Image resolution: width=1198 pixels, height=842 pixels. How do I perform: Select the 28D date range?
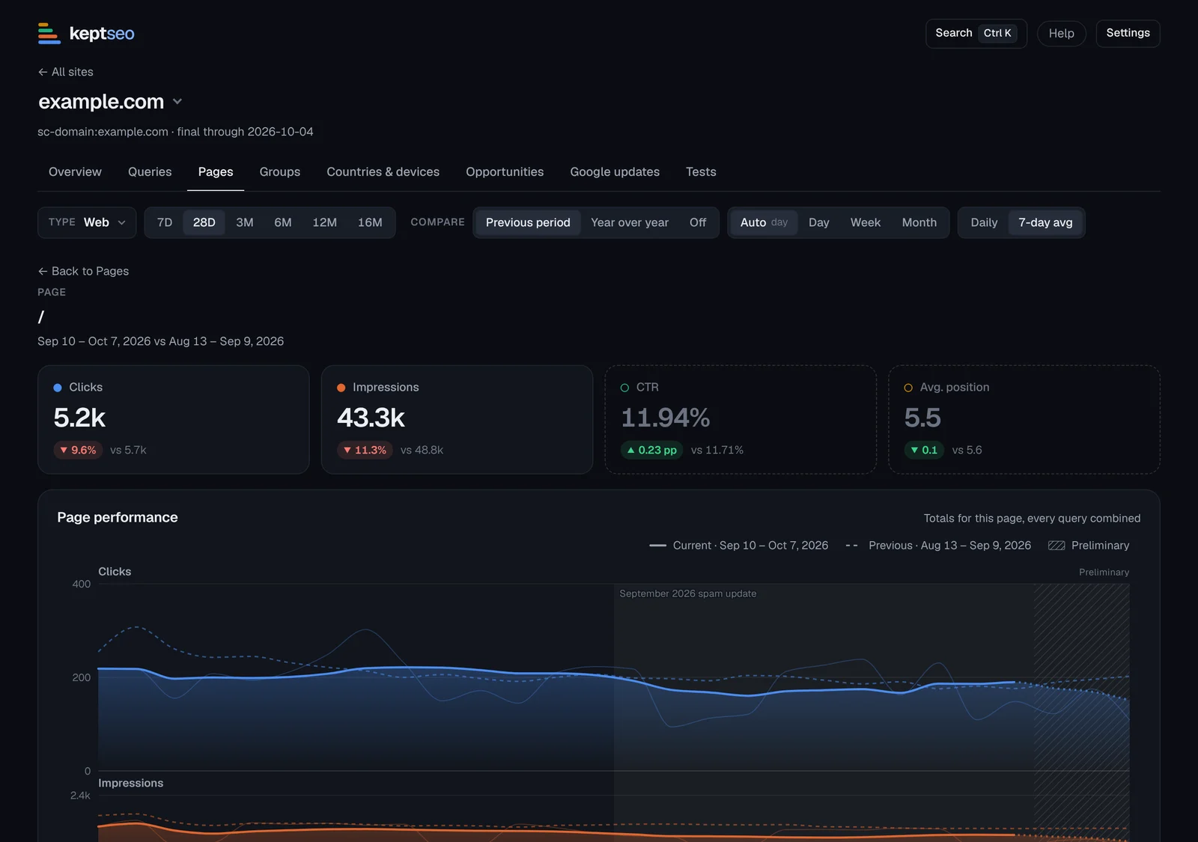pyautogui.click(x=204, y=223)
